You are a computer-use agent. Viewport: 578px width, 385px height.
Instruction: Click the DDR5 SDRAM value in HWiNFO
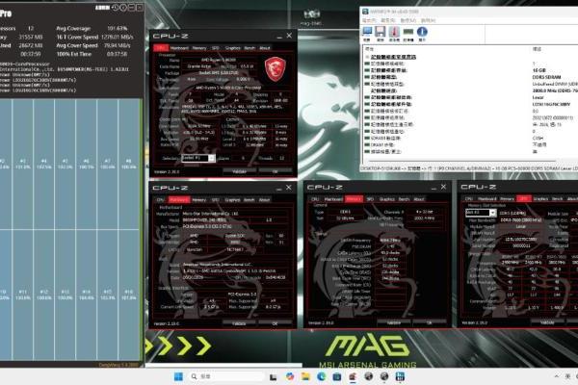point(546,77)
